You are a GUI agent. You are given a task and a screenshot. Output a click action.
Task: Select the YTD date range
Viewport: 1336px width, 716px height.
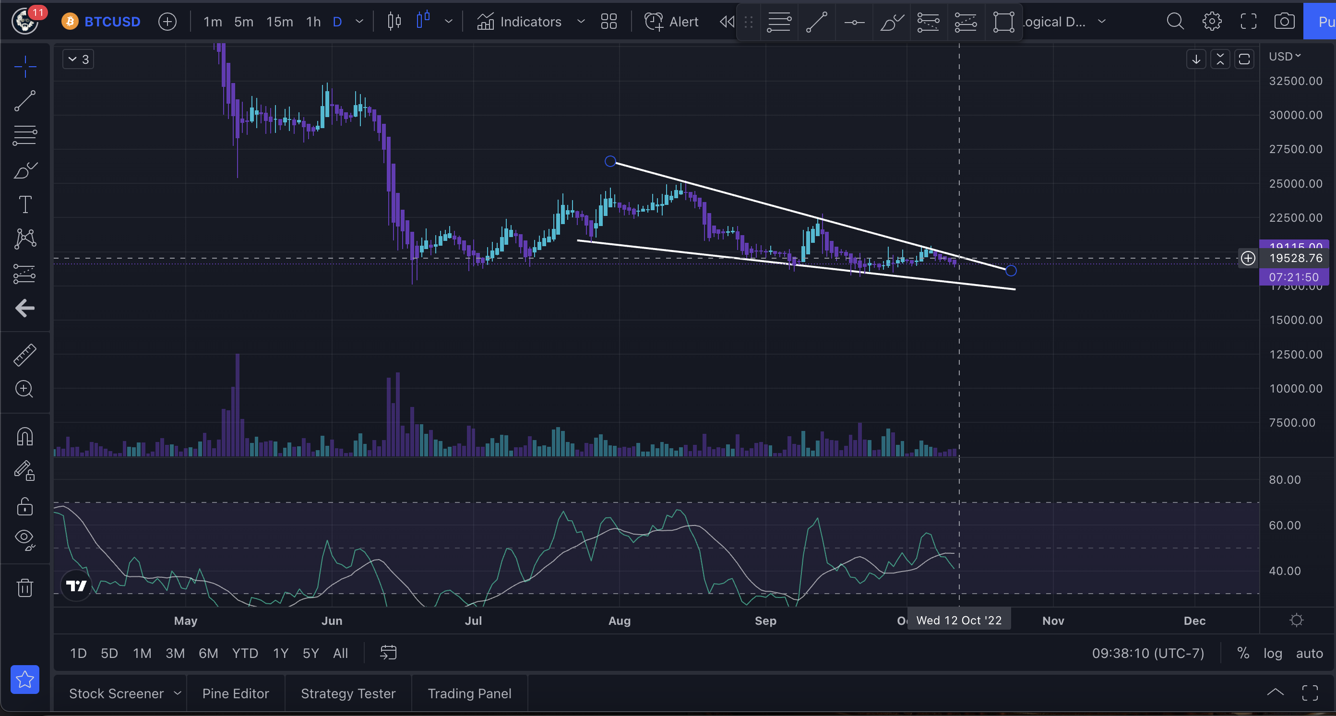[x=245, y=653]
